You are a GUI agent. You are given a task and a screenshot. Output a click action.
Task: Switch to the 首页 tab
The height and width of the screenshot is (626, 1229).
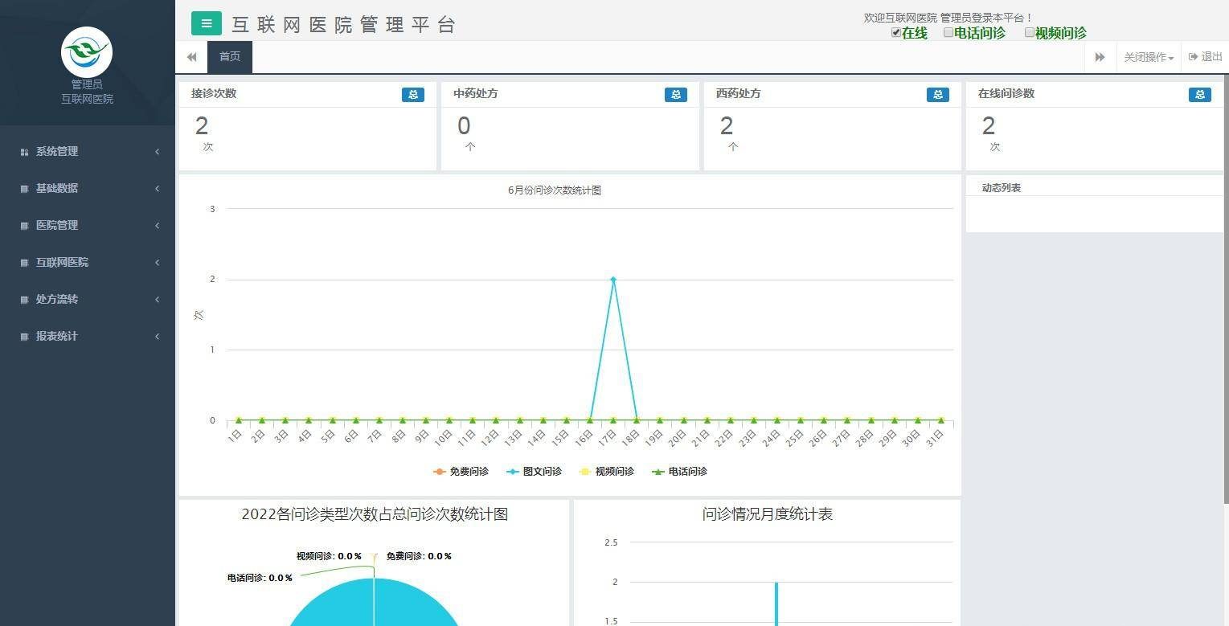click(230, 57)
